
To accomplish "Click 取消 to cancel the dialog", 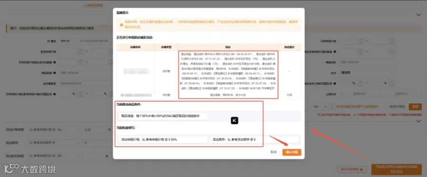I will [x=273, y=152].
